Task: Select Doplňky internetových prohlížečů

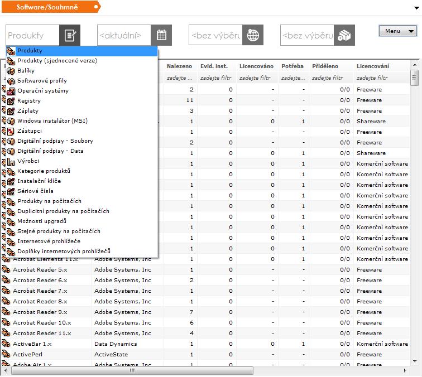Action: point(82,252)
